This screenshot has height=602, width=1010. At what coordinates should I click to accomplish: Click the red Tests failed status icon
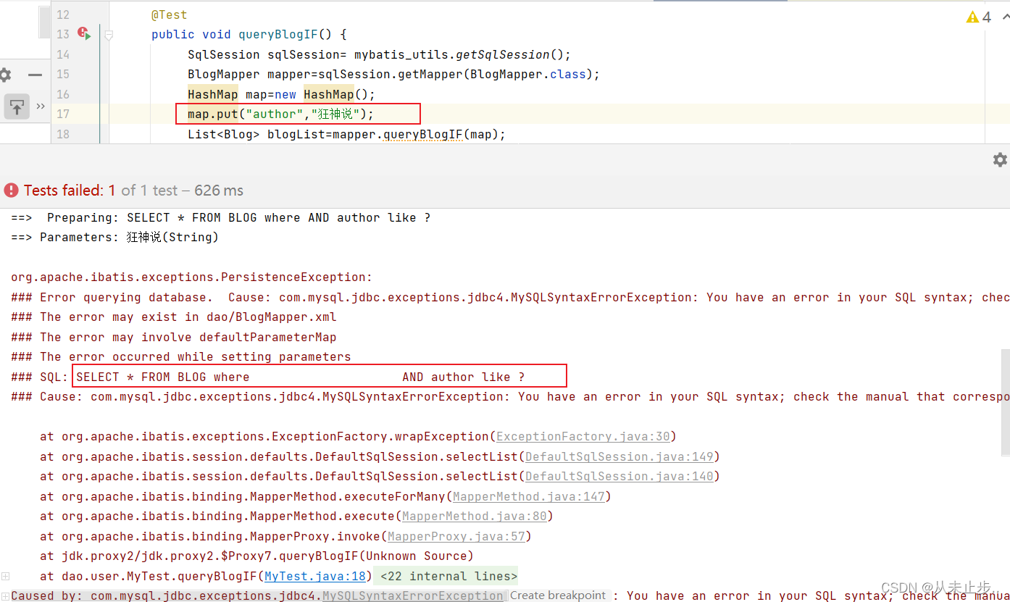11,191
